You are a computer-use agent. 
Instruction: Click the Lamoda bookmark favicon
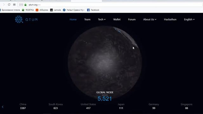tap(51, 10)
